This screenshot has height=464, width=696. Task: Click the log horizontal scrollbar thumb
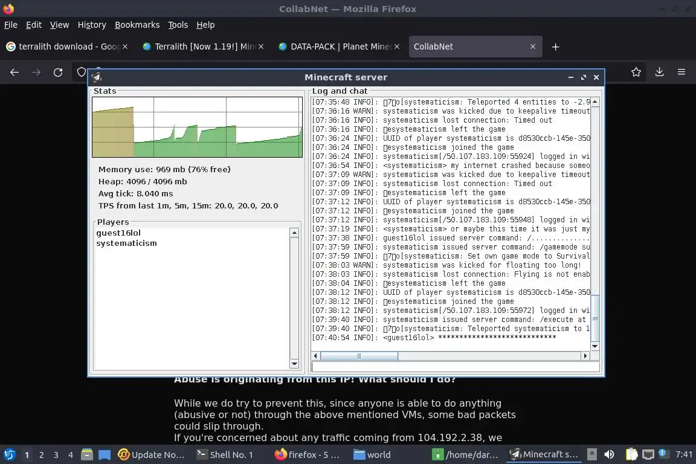(359, 356)
